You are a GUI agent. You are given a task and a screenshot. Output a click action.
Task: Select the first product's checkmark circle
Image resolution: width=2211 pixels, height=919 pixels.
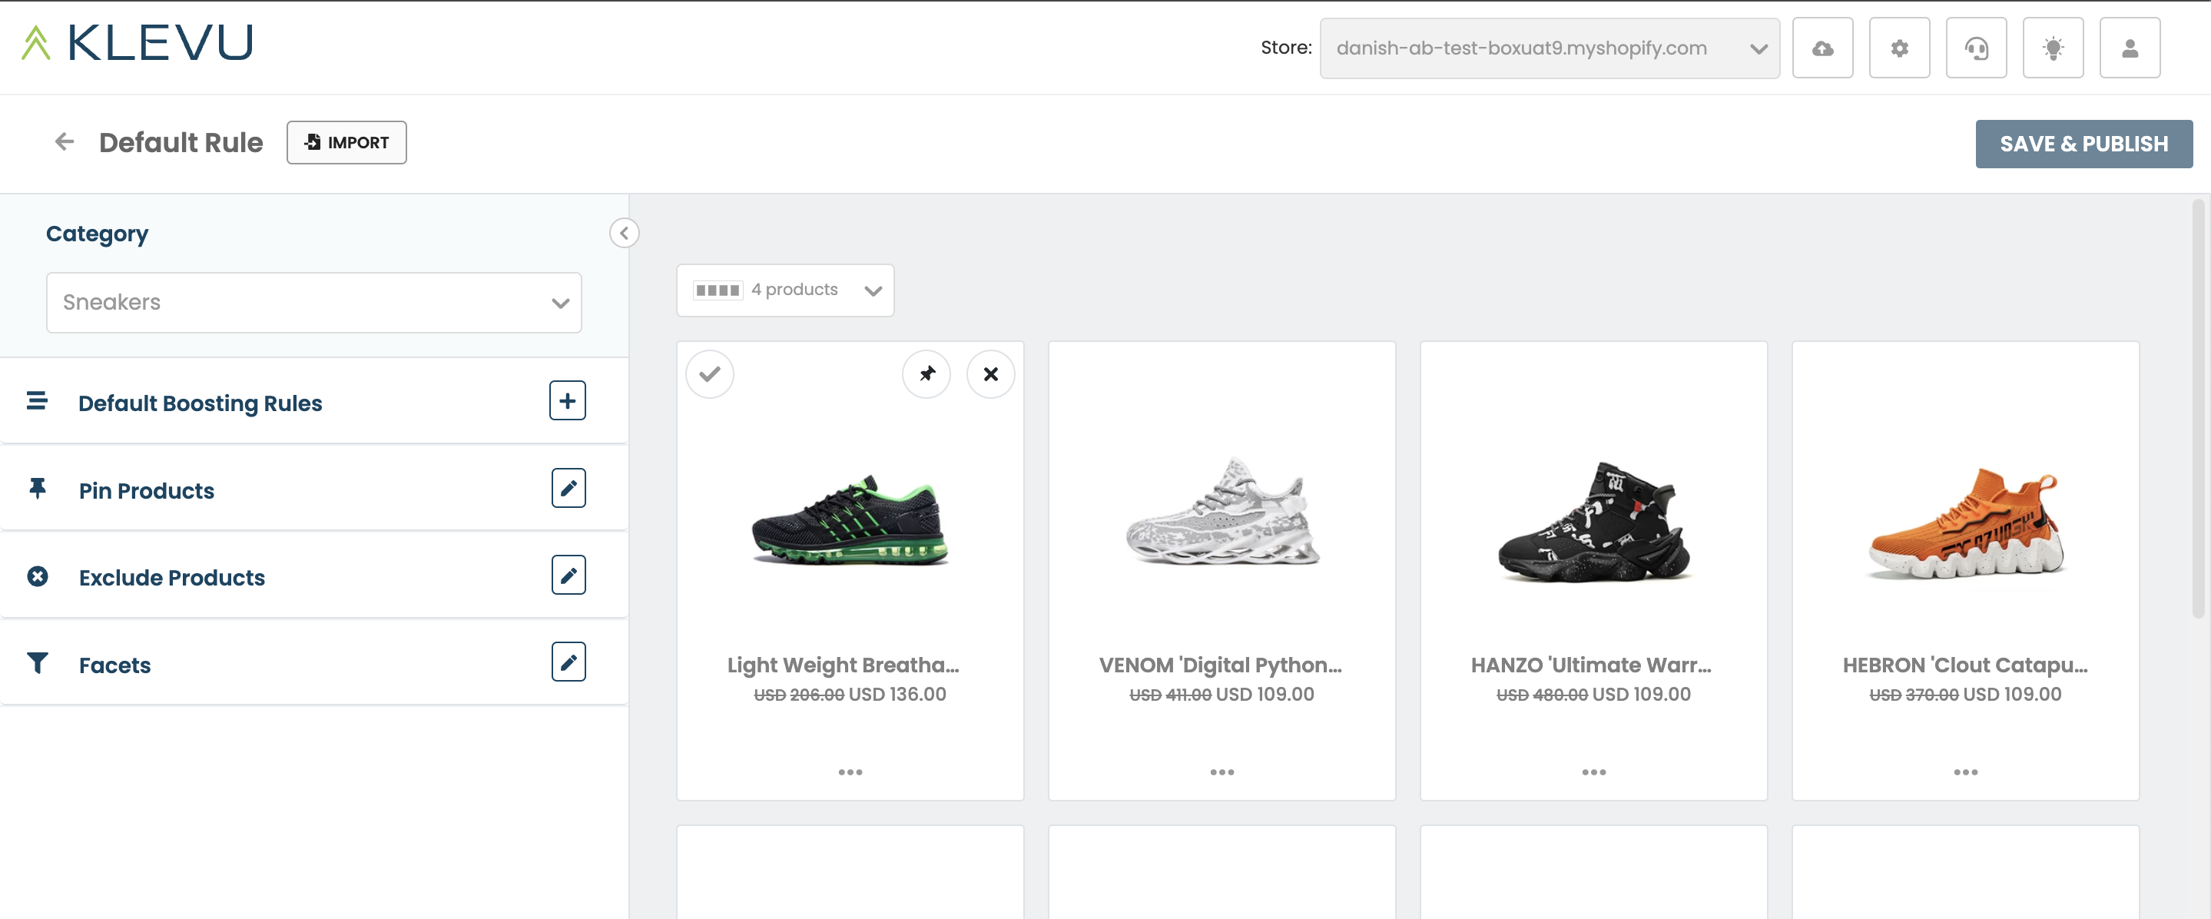(x=710, y=374)
